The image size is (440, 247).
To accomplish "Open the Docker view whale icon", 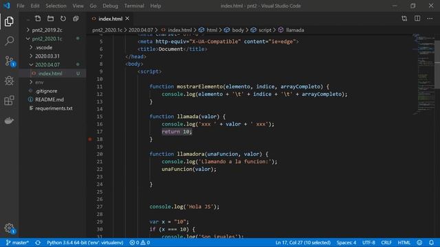I will click(x=9, y=121).
